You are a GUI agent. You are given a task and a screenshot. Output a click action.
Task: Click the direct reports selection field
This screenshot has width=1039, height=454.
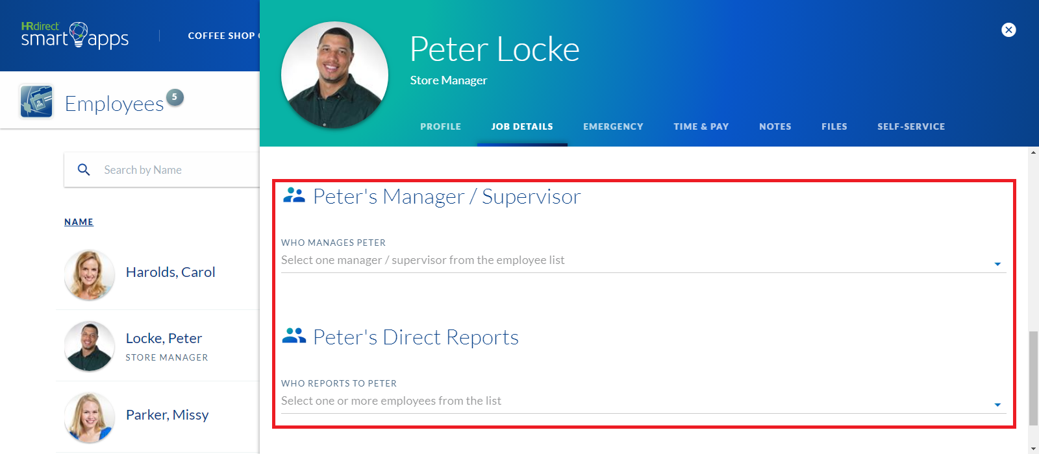click(x=644, y=401)
